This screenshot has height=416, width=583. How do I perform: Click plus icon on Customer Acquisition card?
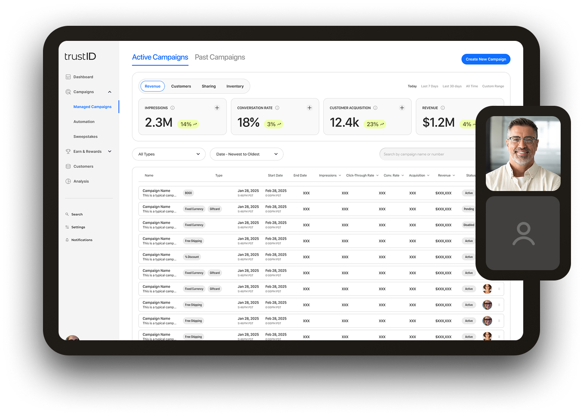coord(402,108)
